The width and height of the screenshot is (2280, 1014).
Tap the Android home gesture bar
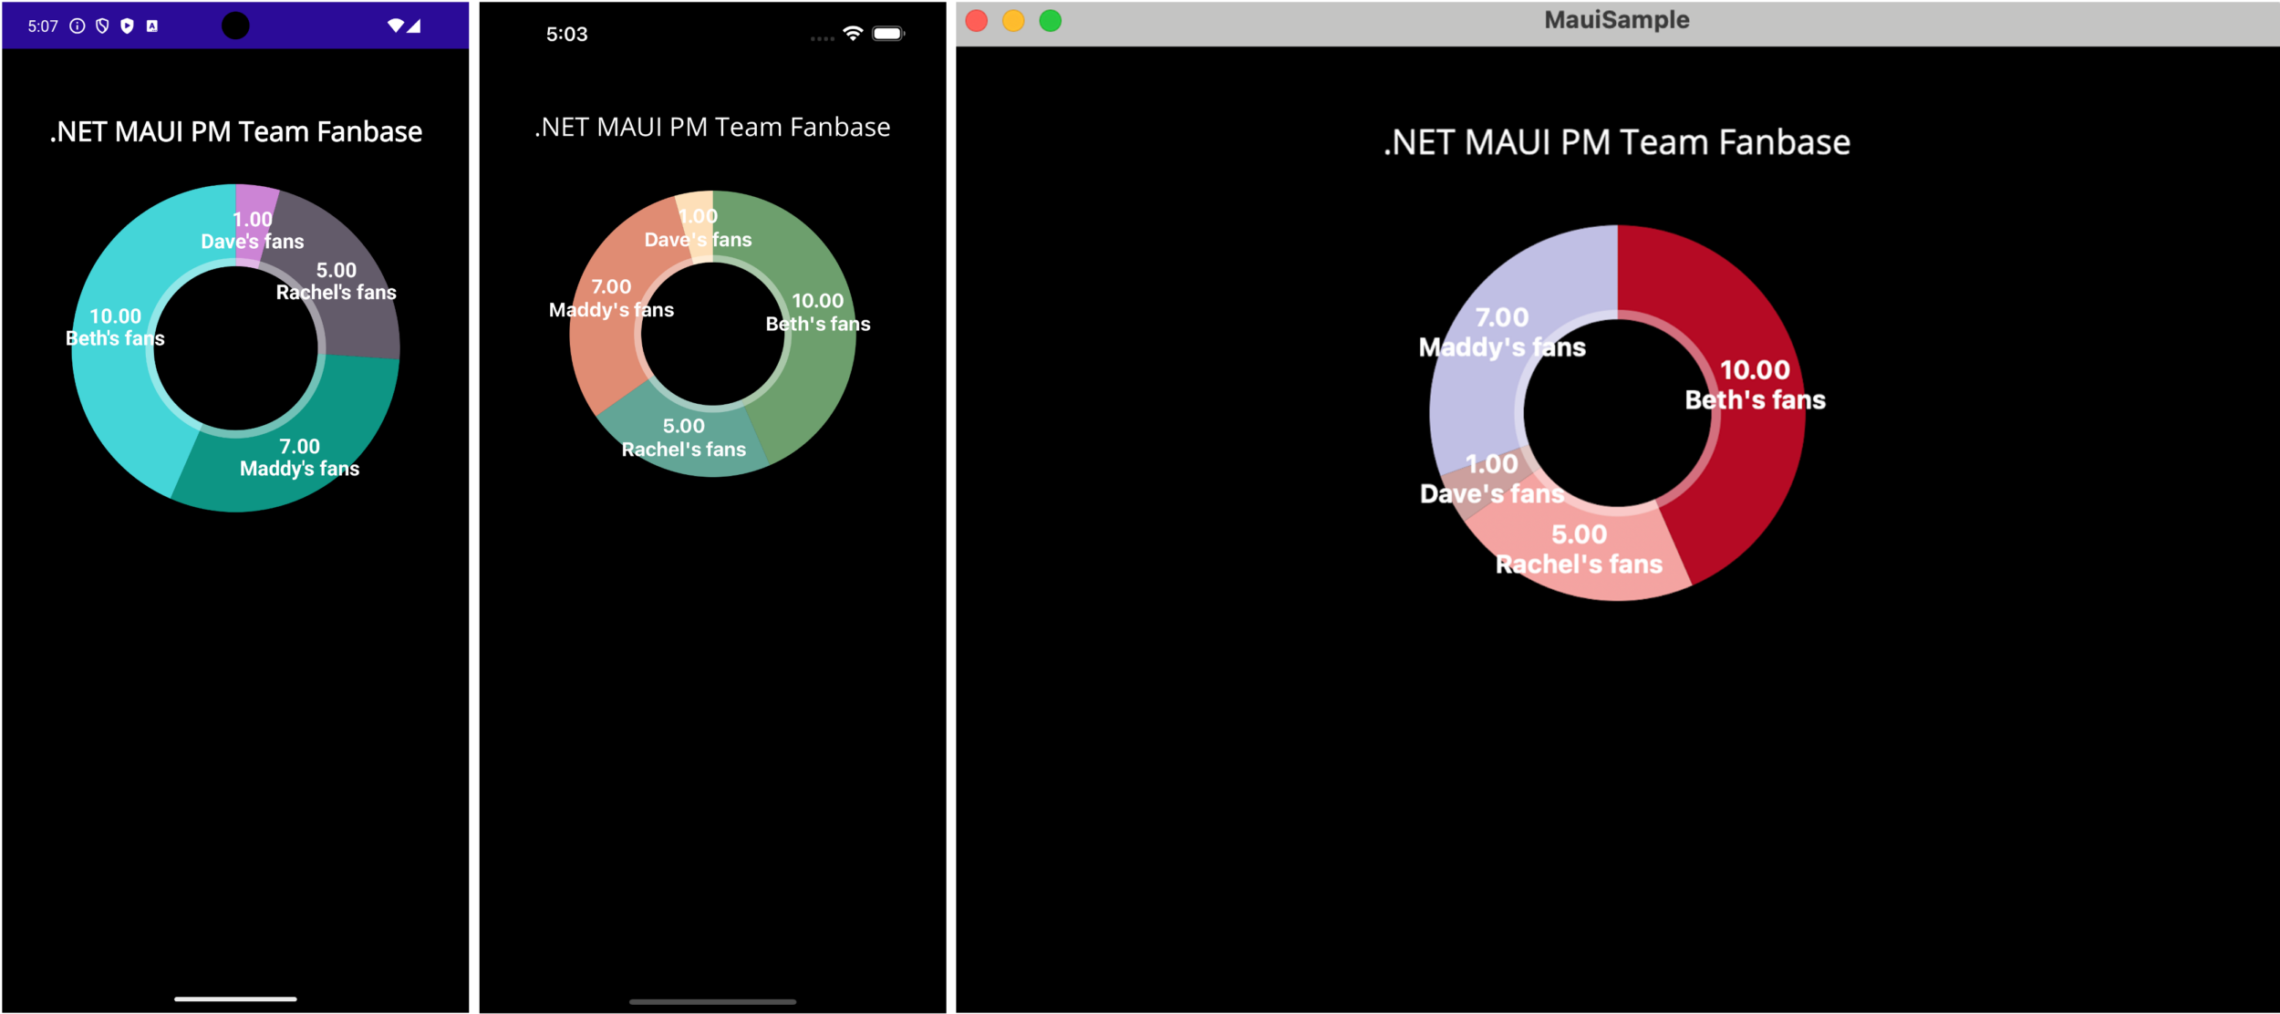[x=235, y=998]
